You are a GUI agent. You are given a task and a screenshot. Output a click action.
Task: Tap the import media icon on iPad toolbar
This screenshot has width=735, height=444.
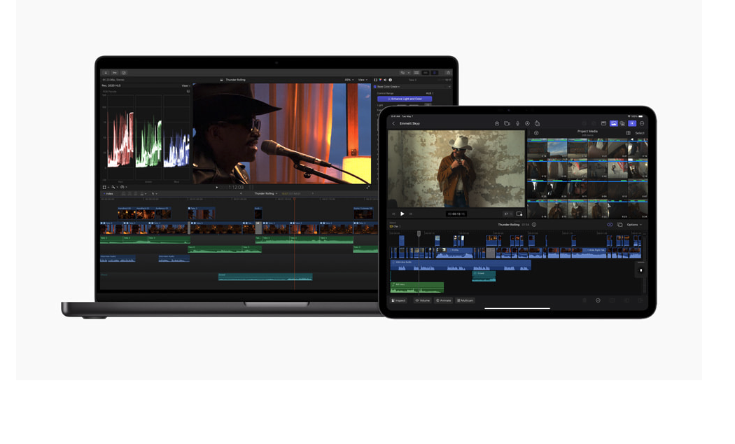(497, 124)
